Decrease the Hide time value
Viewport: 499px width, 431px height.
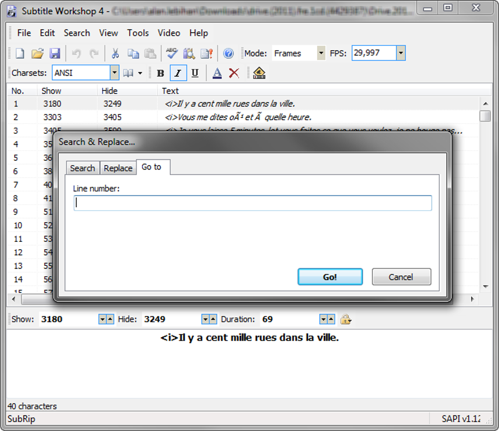205,319
